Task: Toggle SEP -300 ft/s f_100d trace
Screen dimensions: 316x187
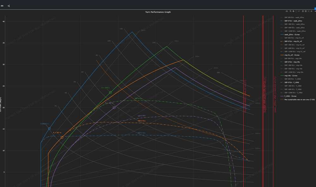Action: click(291, 86)
